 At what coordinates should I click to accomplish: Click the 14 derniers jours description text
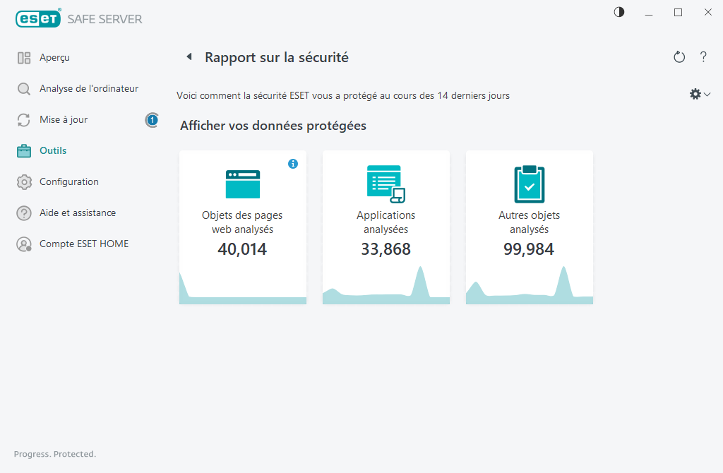[x=343, y=95]
